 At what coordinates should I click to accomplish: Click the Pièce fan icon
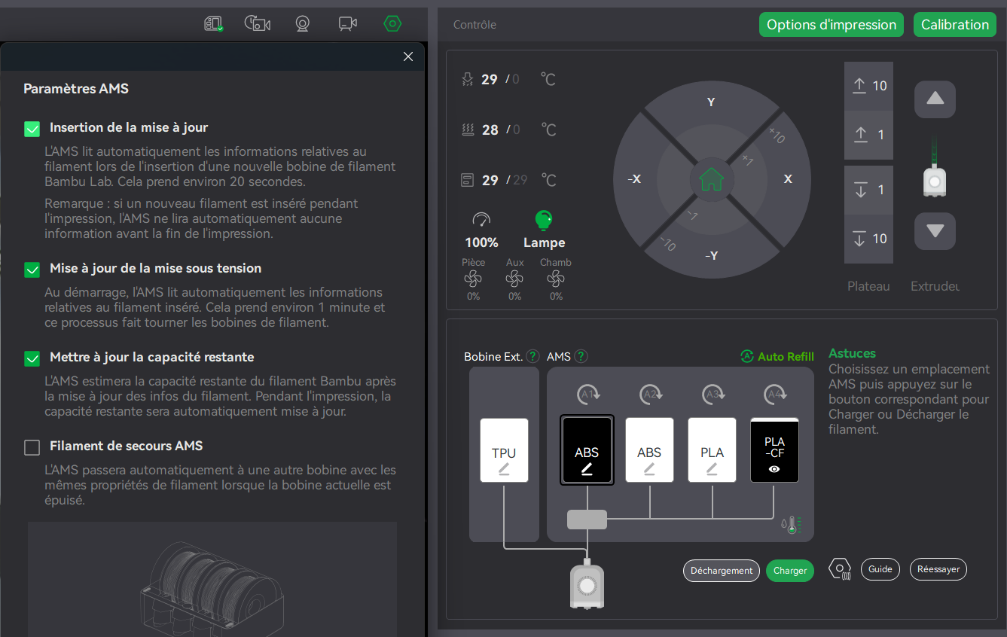click(473, 279)
